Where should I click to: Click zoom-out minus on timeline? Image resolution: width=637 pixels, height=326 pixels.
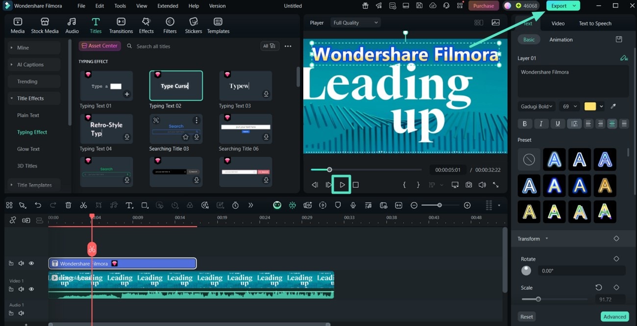(414, 205)
